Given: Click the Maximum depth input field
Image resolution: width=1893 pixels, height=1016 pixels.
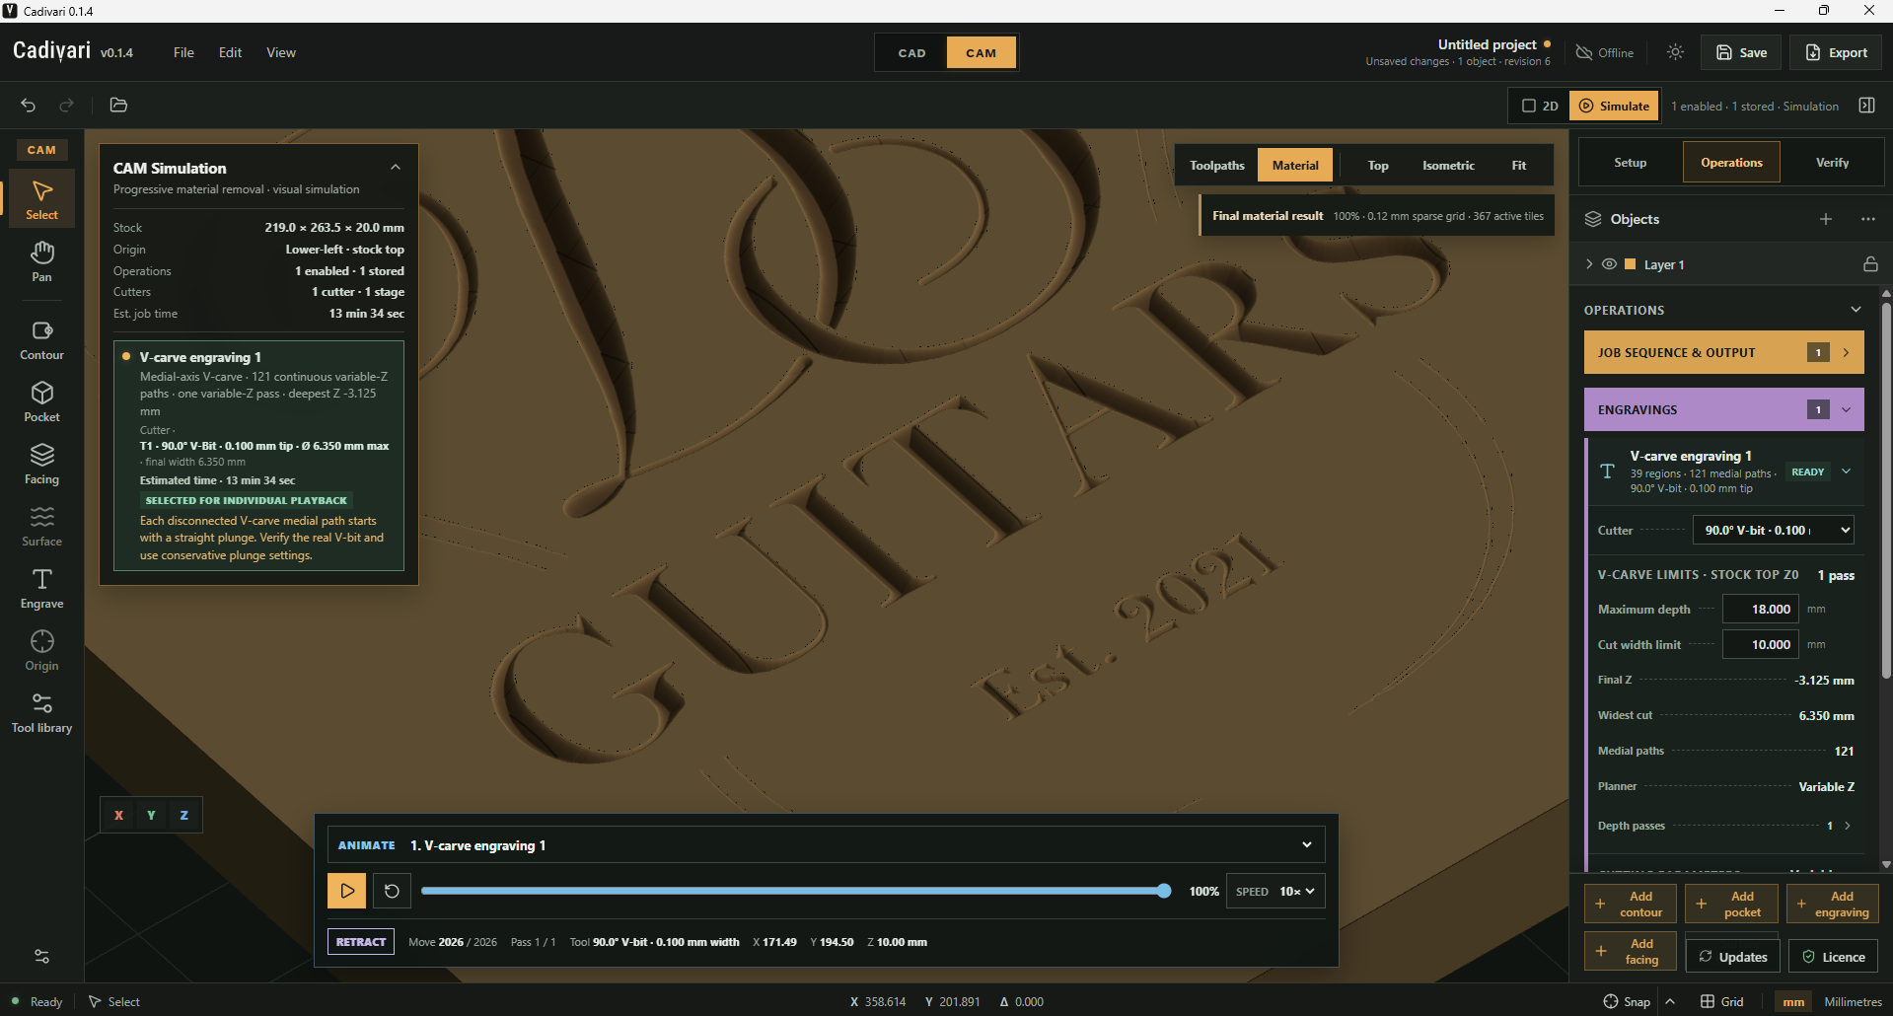Looking at the screenshot, I should point(1760,609).
